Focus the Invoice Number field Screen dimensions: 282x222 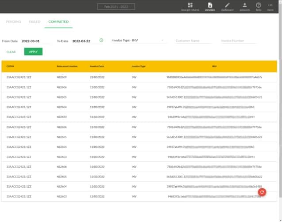point(238,41)
